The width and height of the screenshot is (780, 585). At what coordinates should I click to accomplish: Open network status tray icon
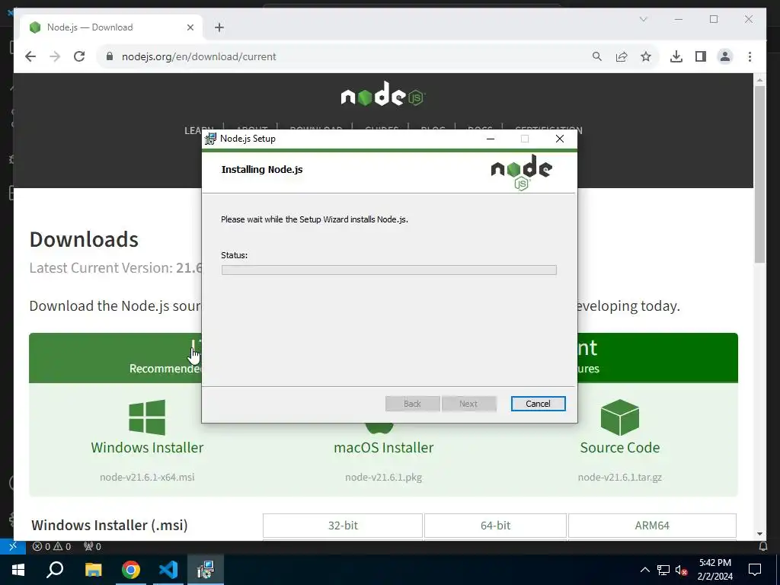point(663,570)
